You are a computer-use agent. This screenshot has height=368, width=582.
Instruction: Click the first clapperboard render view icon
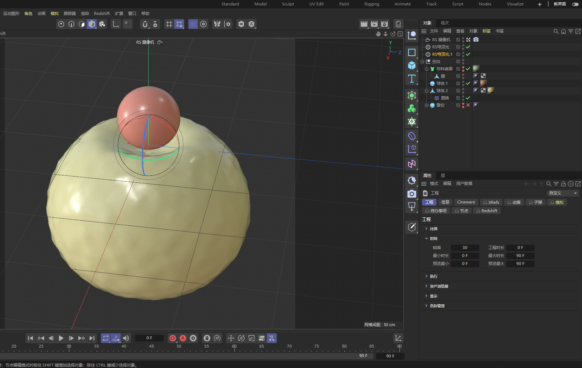tap(364, 24)
